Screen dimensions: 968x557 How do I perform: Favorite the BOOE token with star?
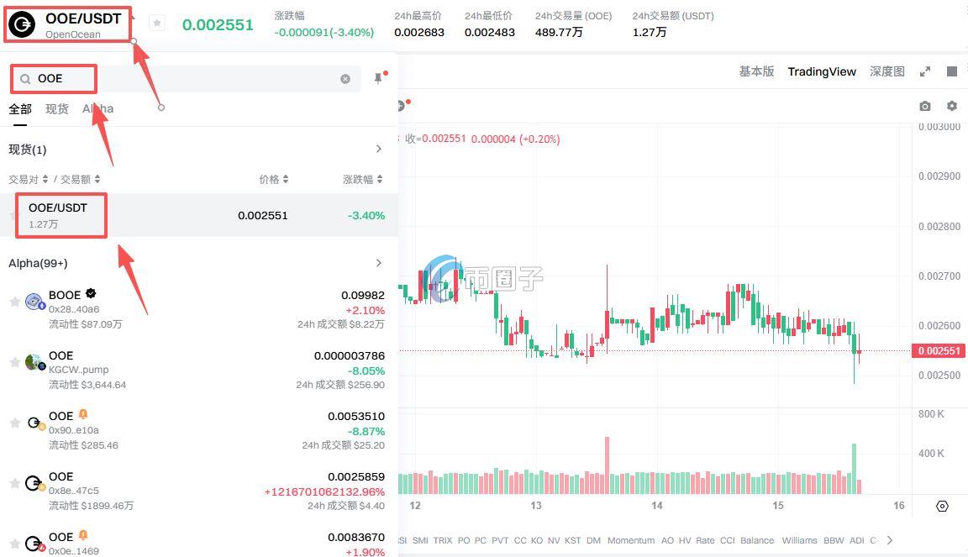pos(14,302)
